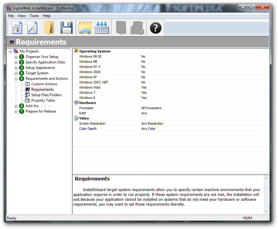Click green step 4 circle icon
The width and height of the screenshot is (278, 229).
pos(22,73)
